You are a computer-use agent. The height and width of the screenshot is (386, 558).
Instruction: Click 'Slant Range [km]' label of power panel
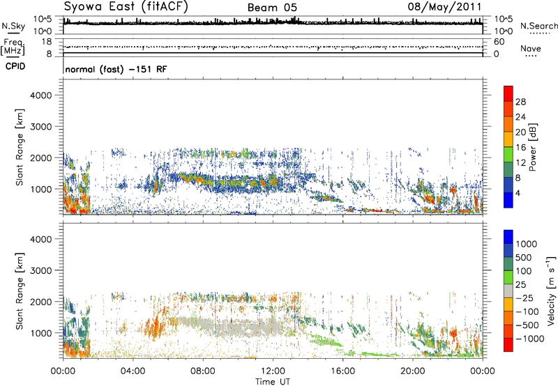(x=20, y=147)
